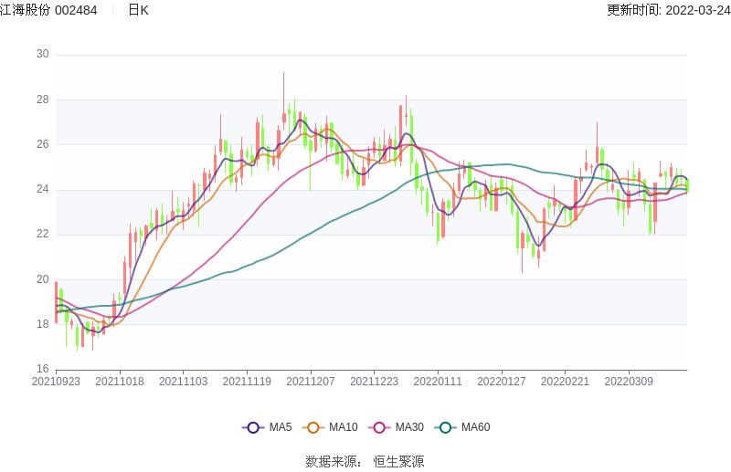This screenshot has height=472, width=731.
Task: Open the 恒生聚源 data source text
Action: [398, 461]
